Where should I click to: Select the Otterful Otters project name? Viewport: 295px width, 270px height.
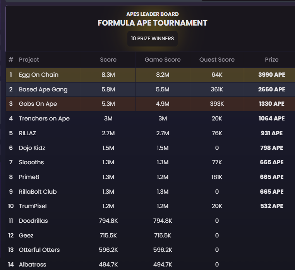pos(39,250)
